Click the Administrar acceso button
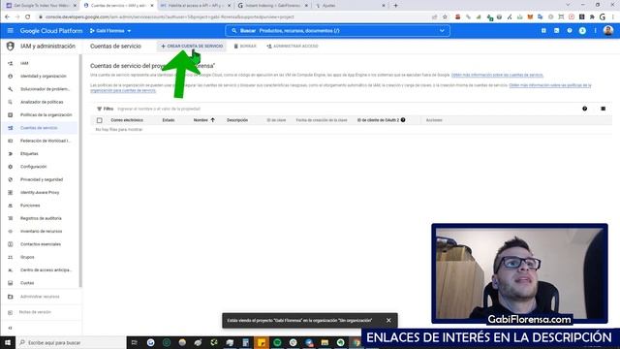The width and height of the screenshot is (620, 349). [x=293, y=47]
